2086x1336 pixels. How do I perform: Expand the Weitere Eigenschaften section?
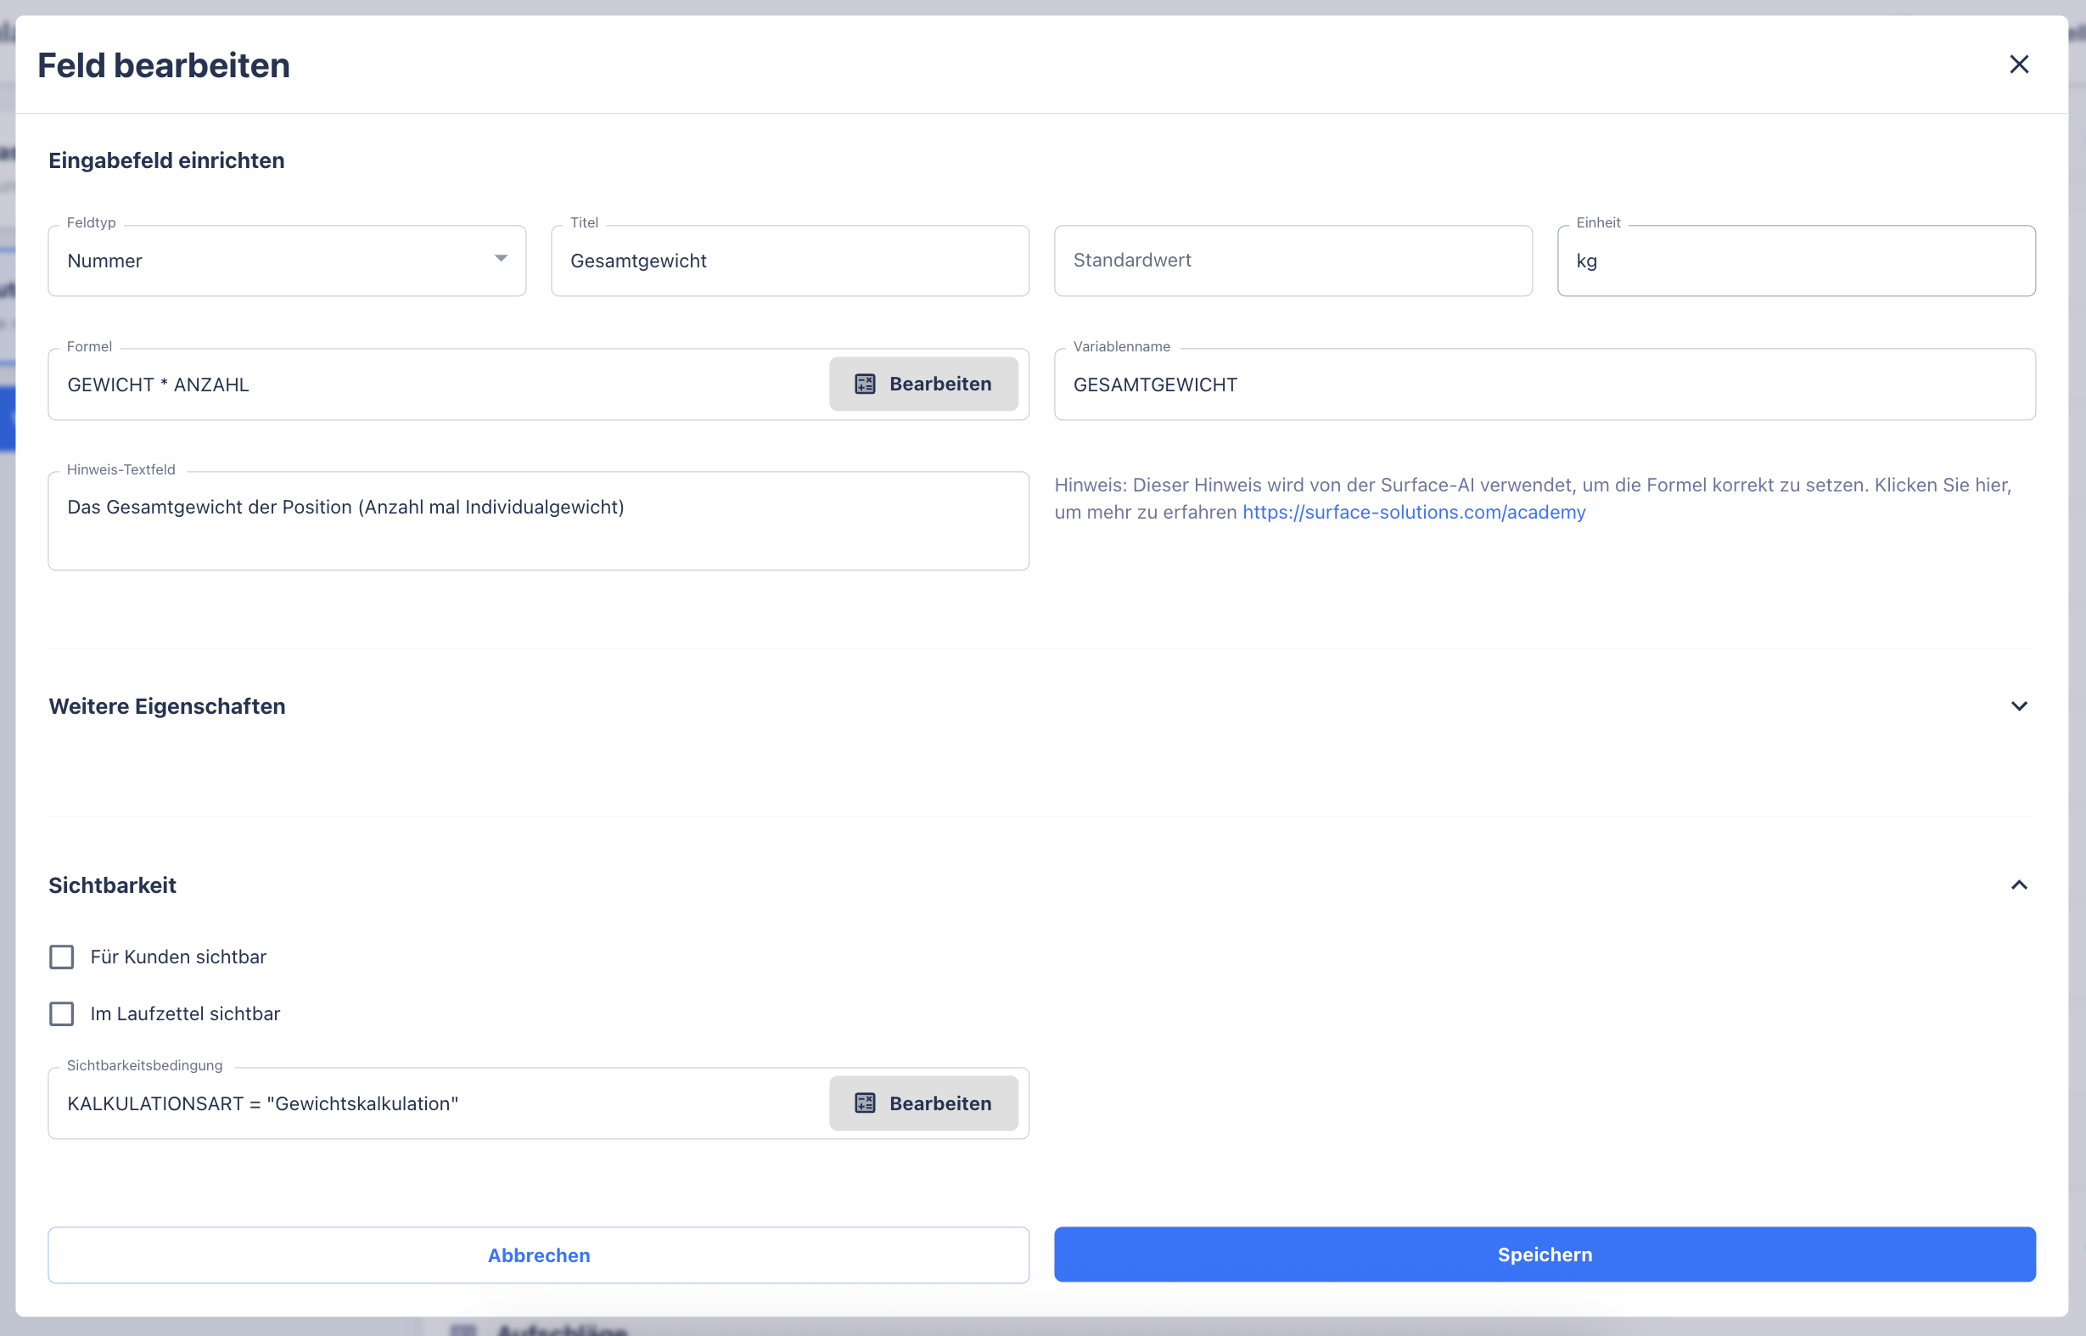click(2018, 706)
